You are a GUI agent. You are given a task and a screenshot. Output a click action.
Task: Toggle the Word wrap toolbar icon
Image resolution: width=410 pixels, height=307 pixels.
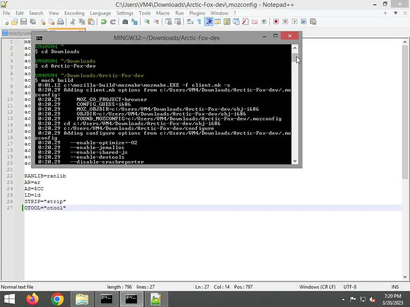(x=190, y=22)
